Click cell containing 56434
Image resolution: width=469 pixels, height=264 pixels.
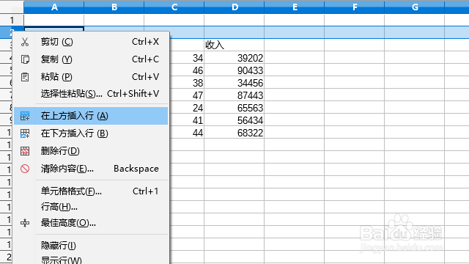coord(234,120)
